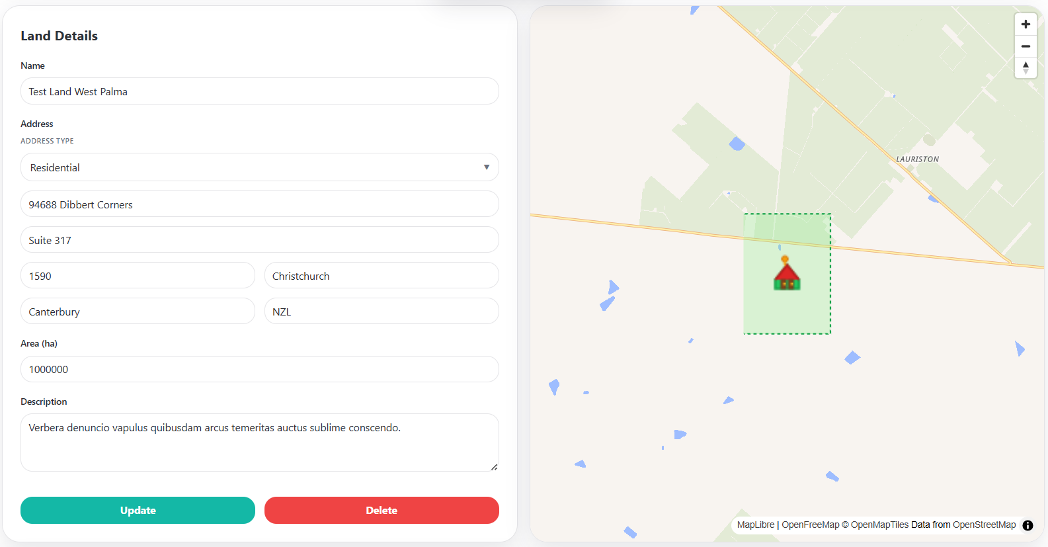
Task: Click the Area field showing 1000000
Action: pos(260,369)
